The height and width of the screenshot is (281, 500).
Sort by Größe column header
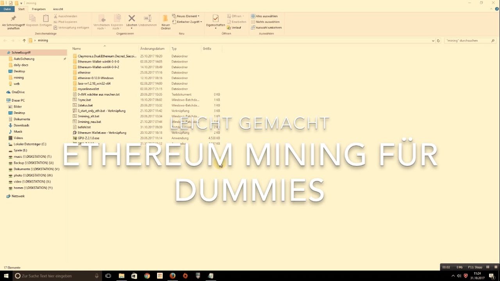click(x=211, y=48)
